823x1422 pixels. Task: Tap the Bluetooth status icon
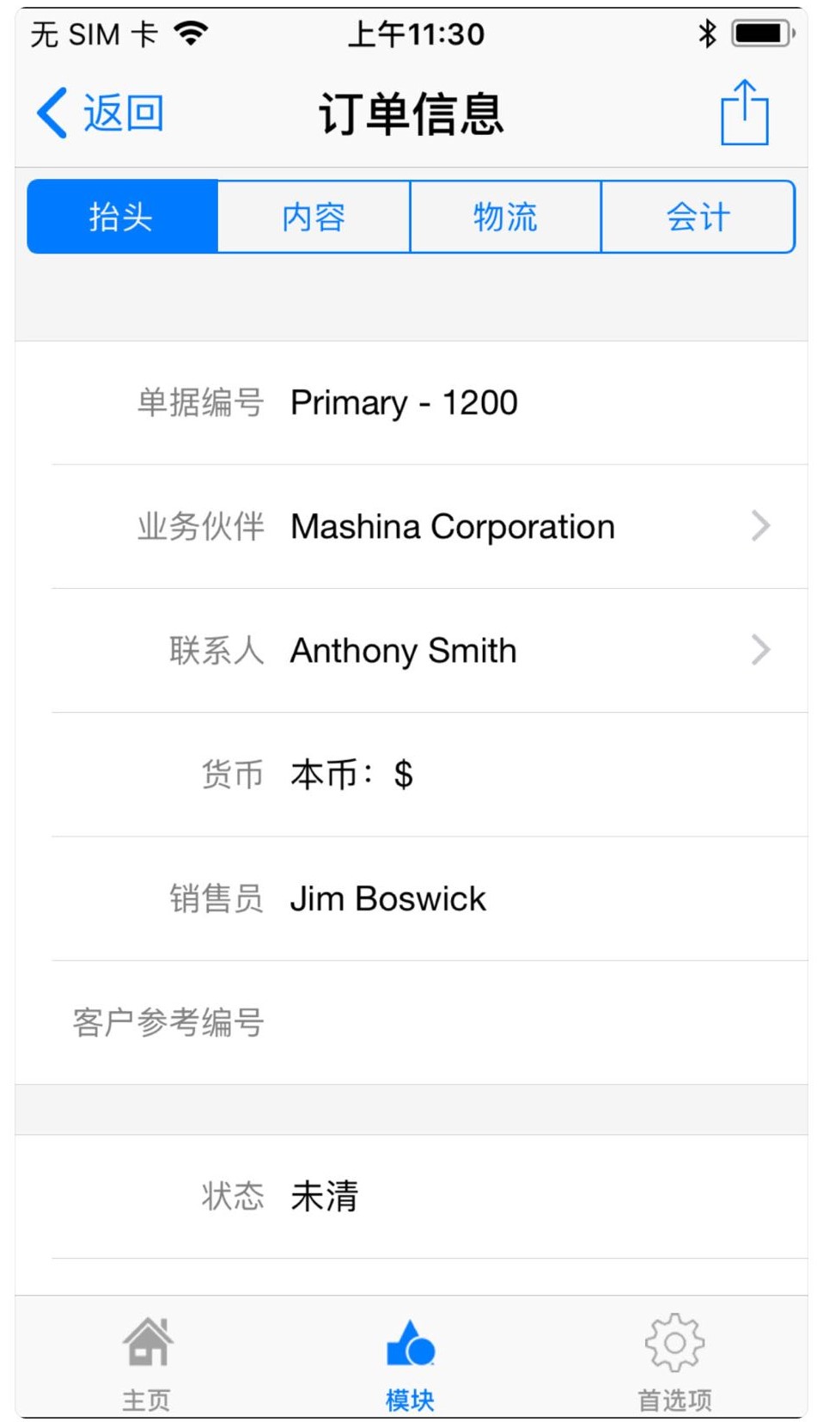coord(707,34)
